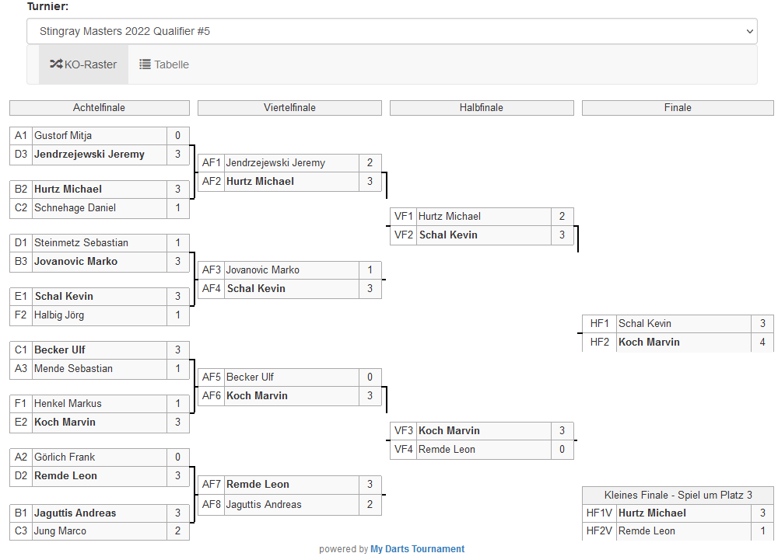Click Remde Leon in the Kleines Finale
Image resolution: width=778 pixels, height=560 pixels.
[647, 532]
